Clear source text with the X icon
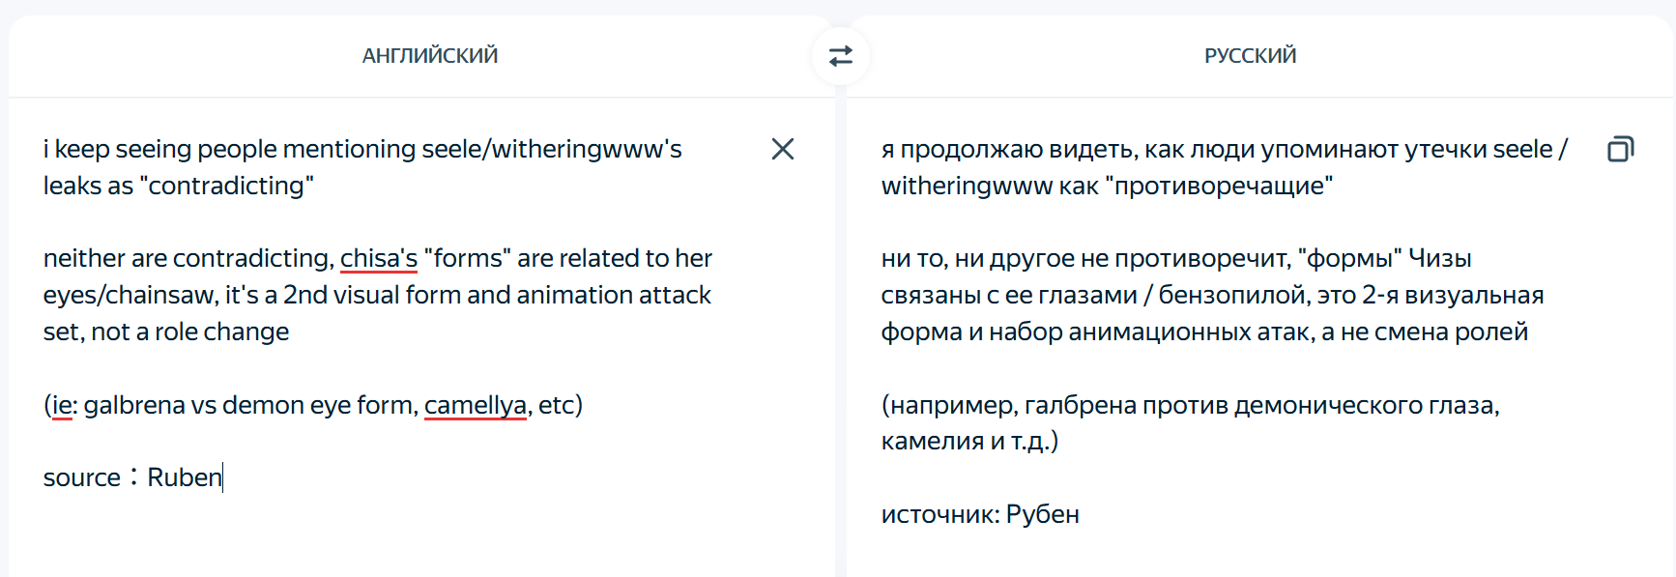Screen dimensions: 1676x577 (783, 149)
